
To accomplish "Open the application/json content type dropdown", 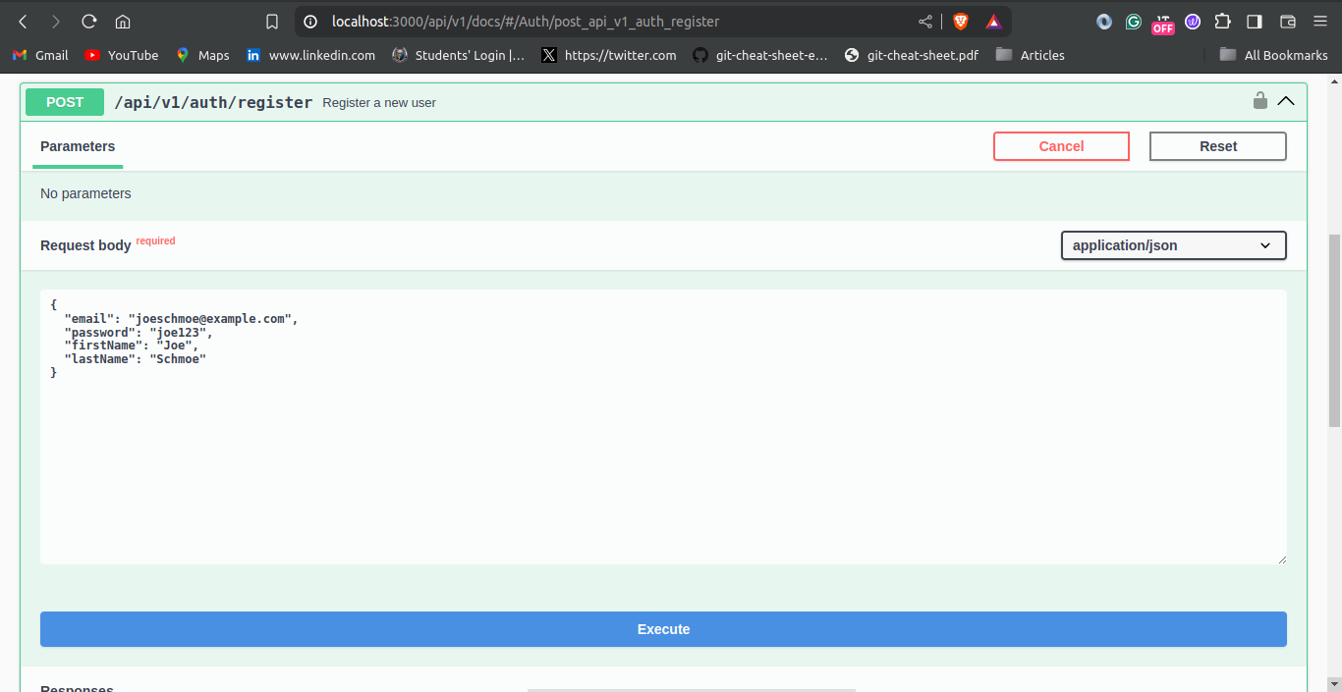I will pyautogui.click(x=1173, y=245).
